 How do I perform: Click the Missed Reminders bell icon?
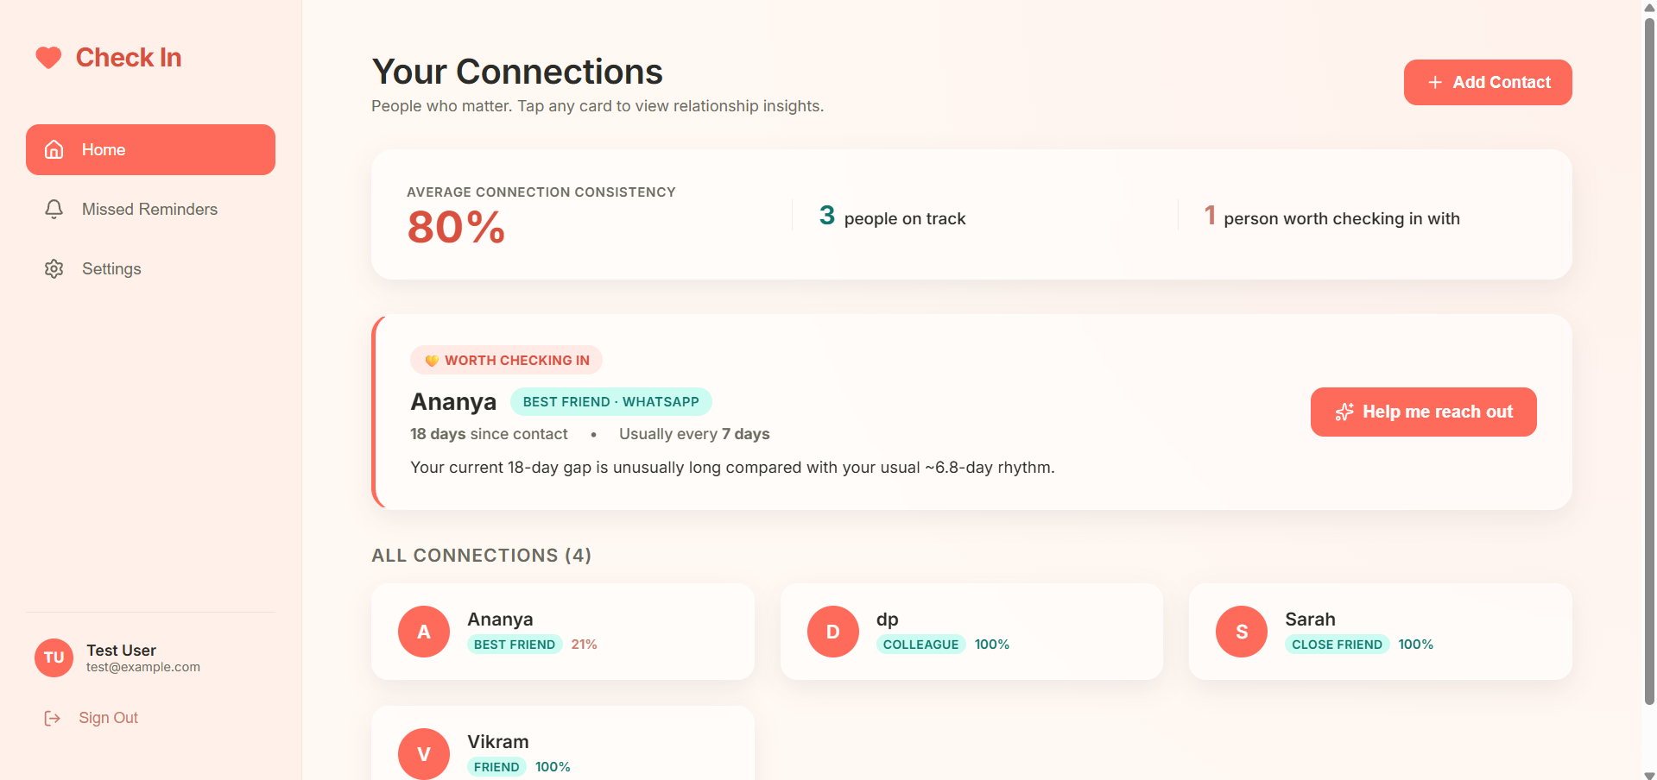(x=54, y=209)
